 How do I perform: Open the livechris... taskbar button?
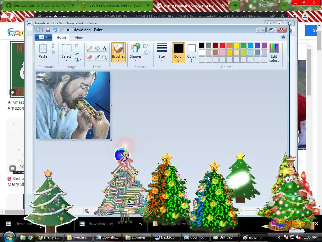pyautogui.click(x=79, y=237)
